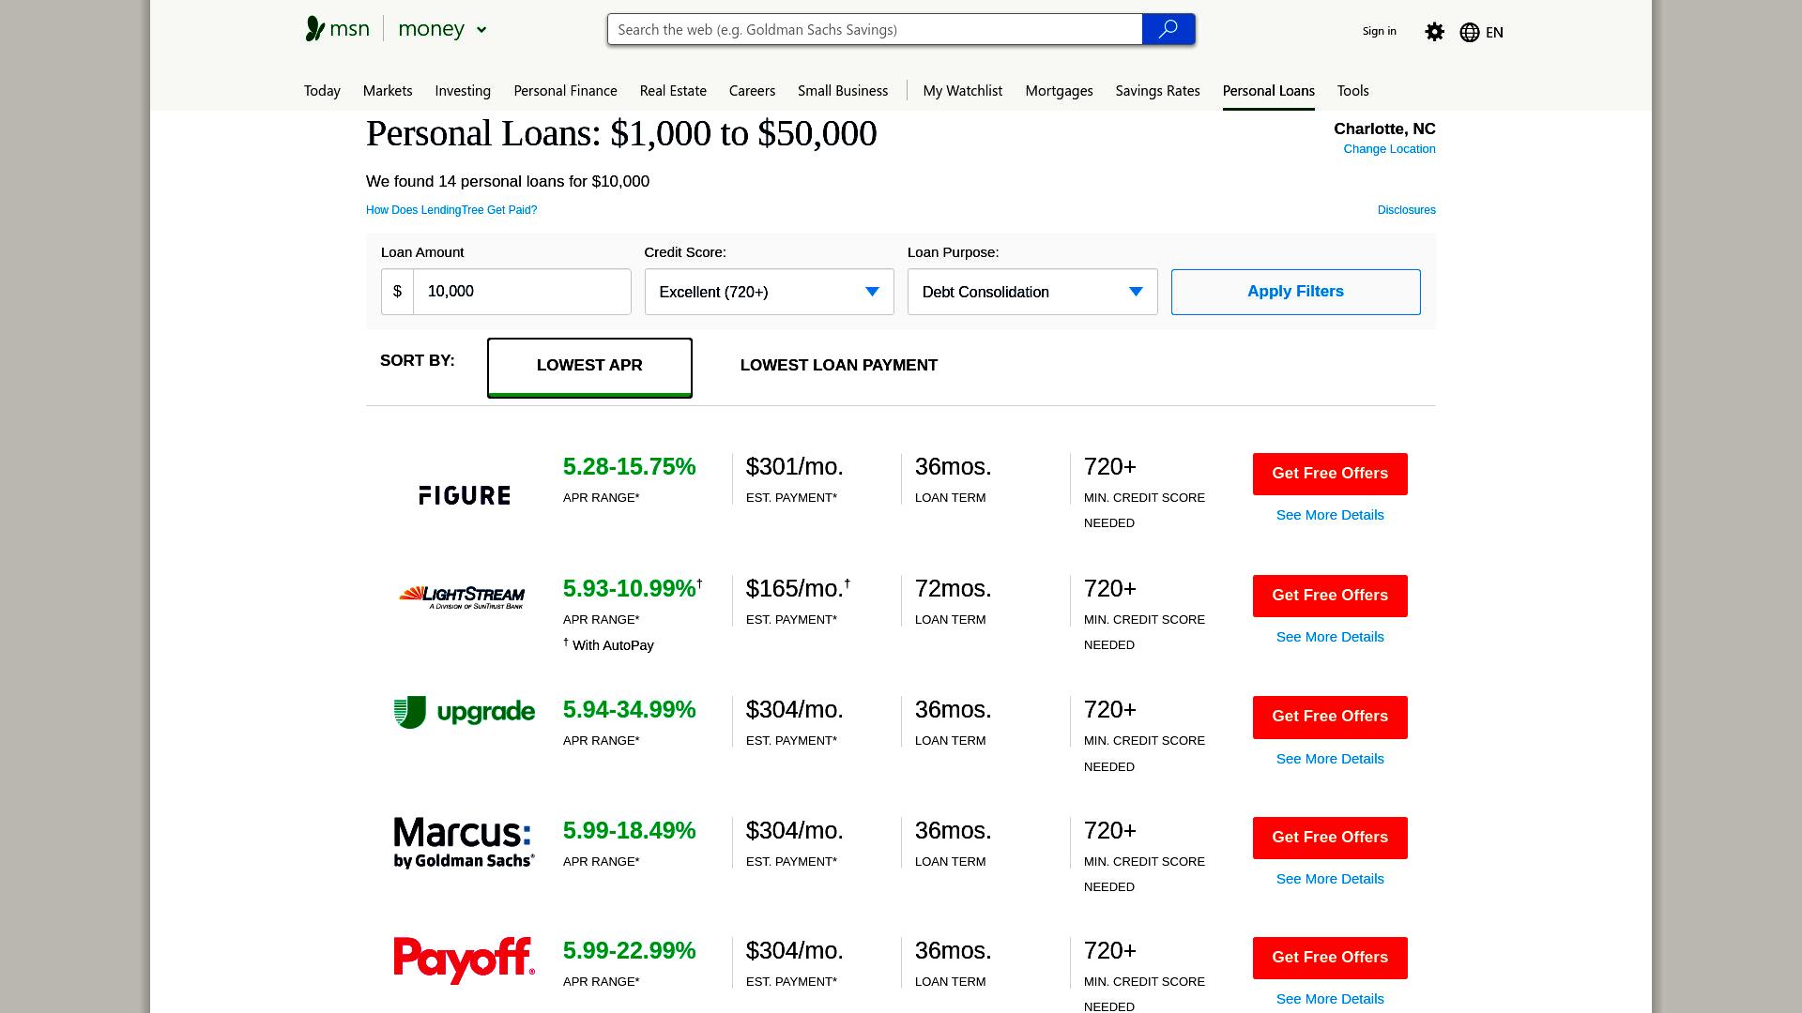The height and width of the screenshot is (1013, 1802).
Task: Go to Real Estate section
Action: [673, 91]
